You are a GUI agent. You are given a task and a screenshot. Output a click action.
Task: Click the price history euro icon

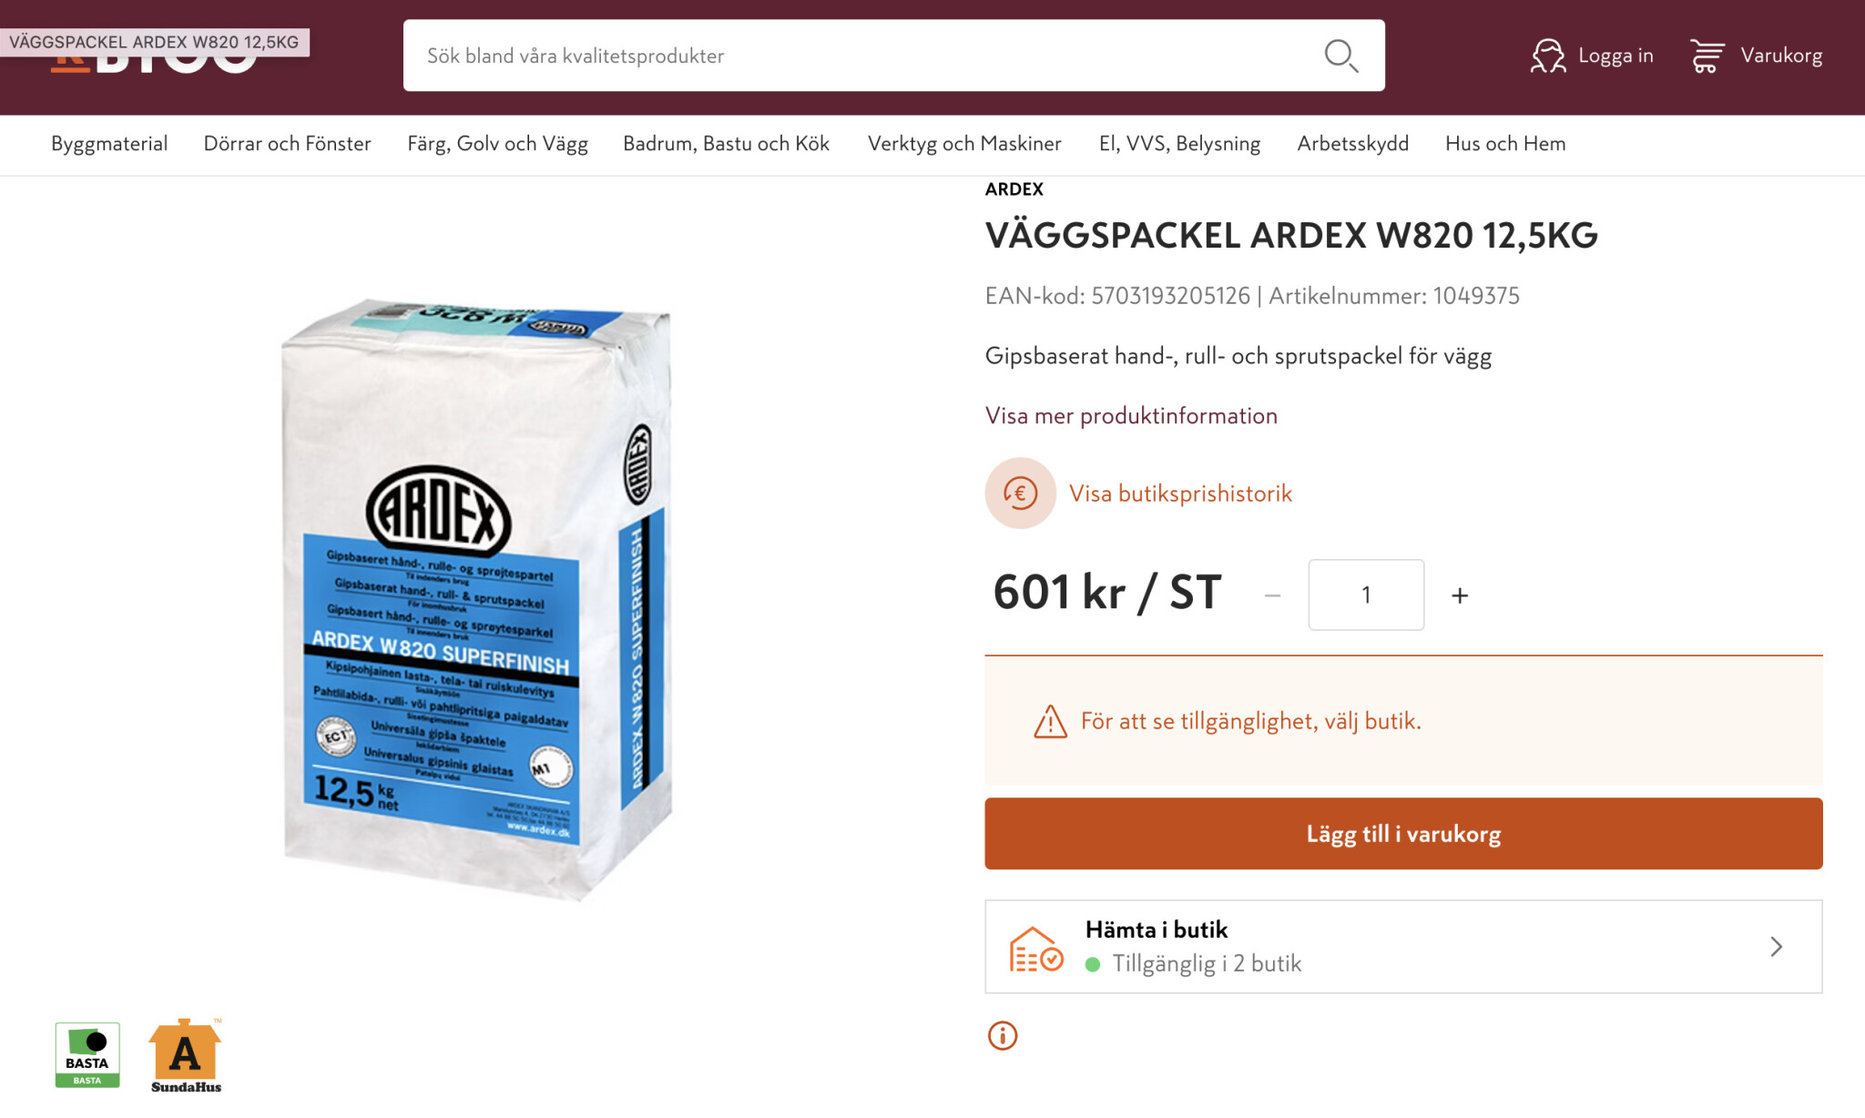click(1020, 493)
